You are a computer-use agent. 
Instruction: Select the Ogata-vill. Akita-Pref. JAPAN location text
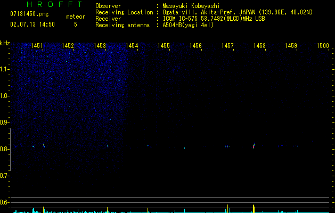coord(238,12)
